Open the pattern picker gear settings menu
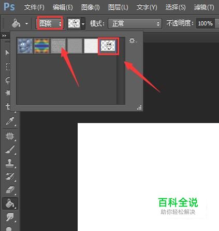 [133, 41]
